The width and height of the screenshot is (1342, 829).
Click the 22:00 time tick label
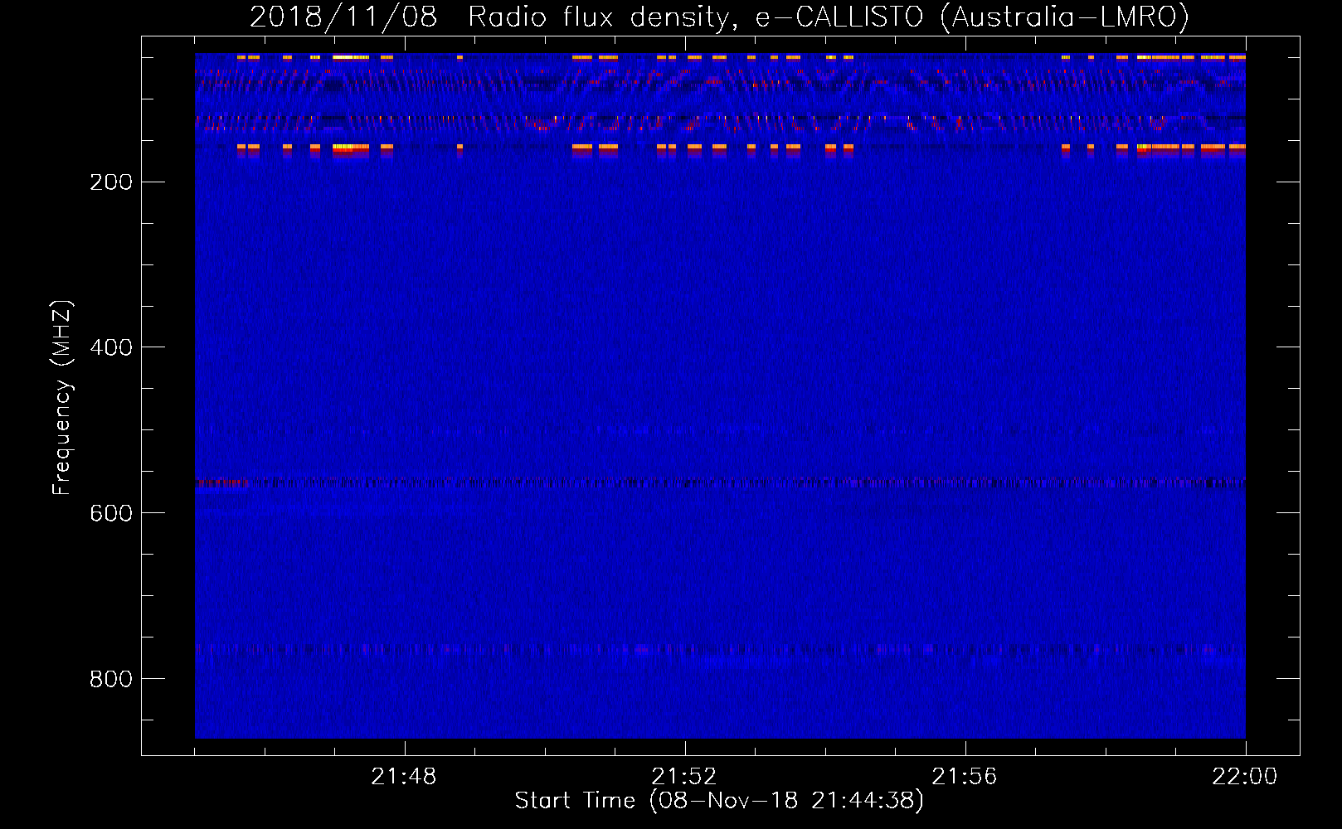pyautogui.click(x=1245, y=777)
